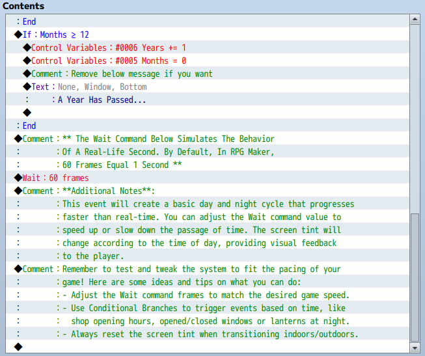Select line 'change according to the time of day'
The image size is (425, 356).
tap(208, 243)
